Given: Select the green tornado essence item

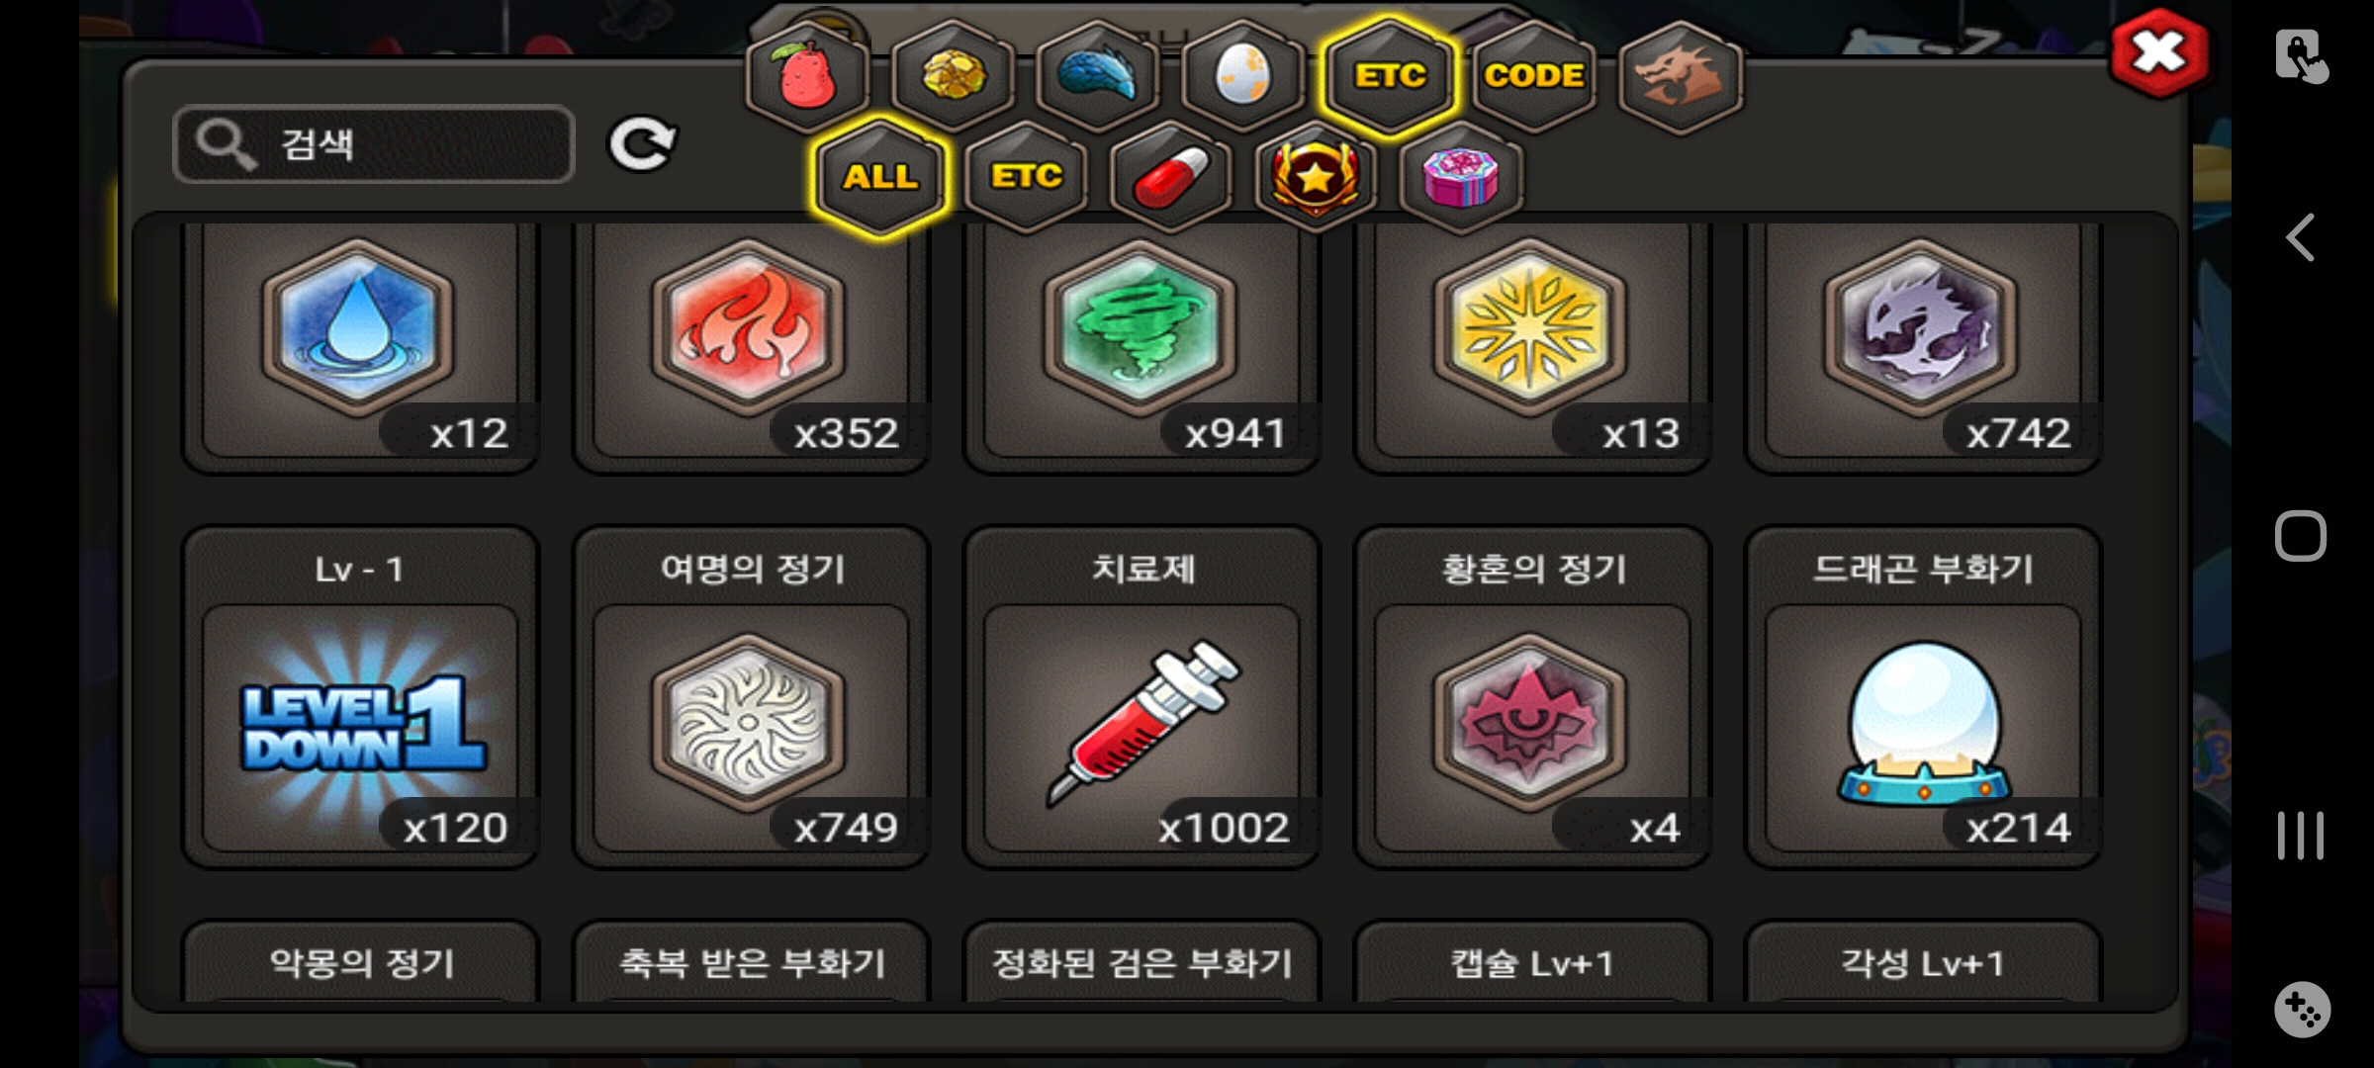Looking at the screenshot, I should pyautogui.click(x=1141, y=341).
